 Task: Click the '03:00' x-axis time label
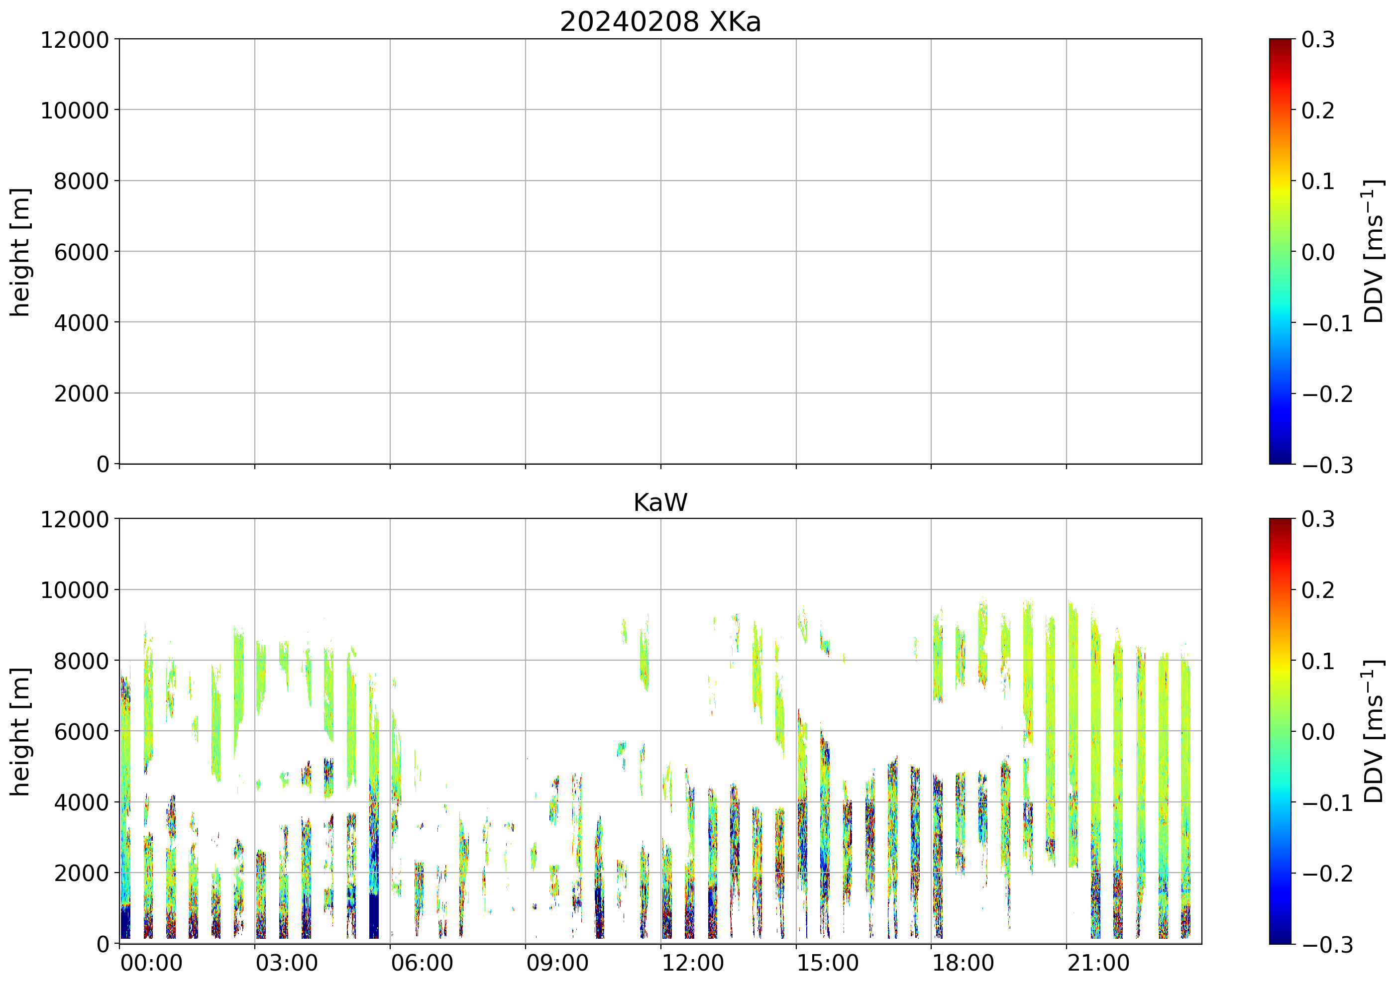point(286,964)
